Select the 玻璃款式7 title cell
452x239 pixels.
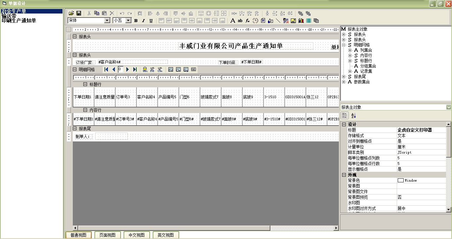coord(210,97)
